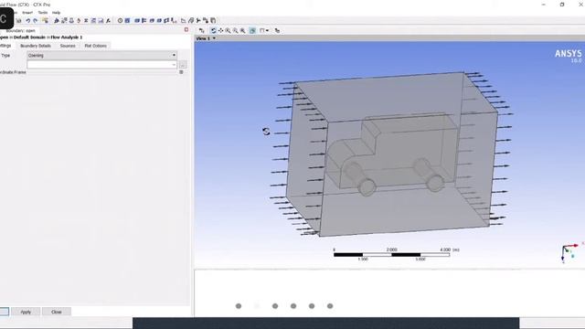Click the Undo arrow in main toolbar
Screen dimensions: 585x329
(x=28, y=21)
